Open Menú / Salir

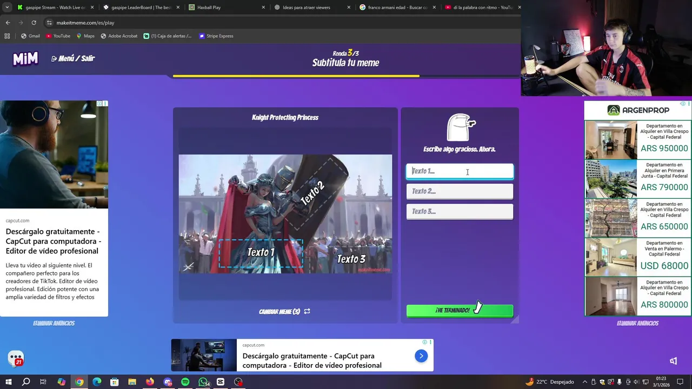pos(73,58)
